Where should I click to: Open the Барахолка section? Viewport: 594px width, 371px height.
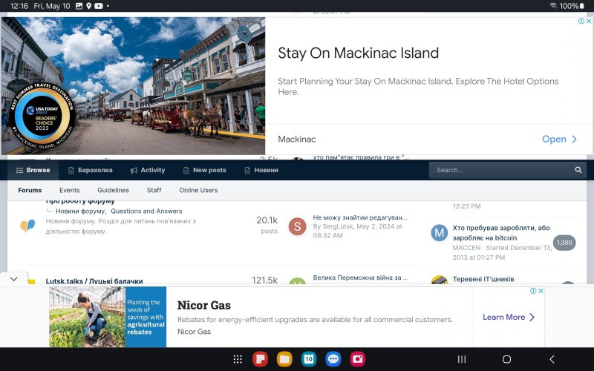pos(90,171)
